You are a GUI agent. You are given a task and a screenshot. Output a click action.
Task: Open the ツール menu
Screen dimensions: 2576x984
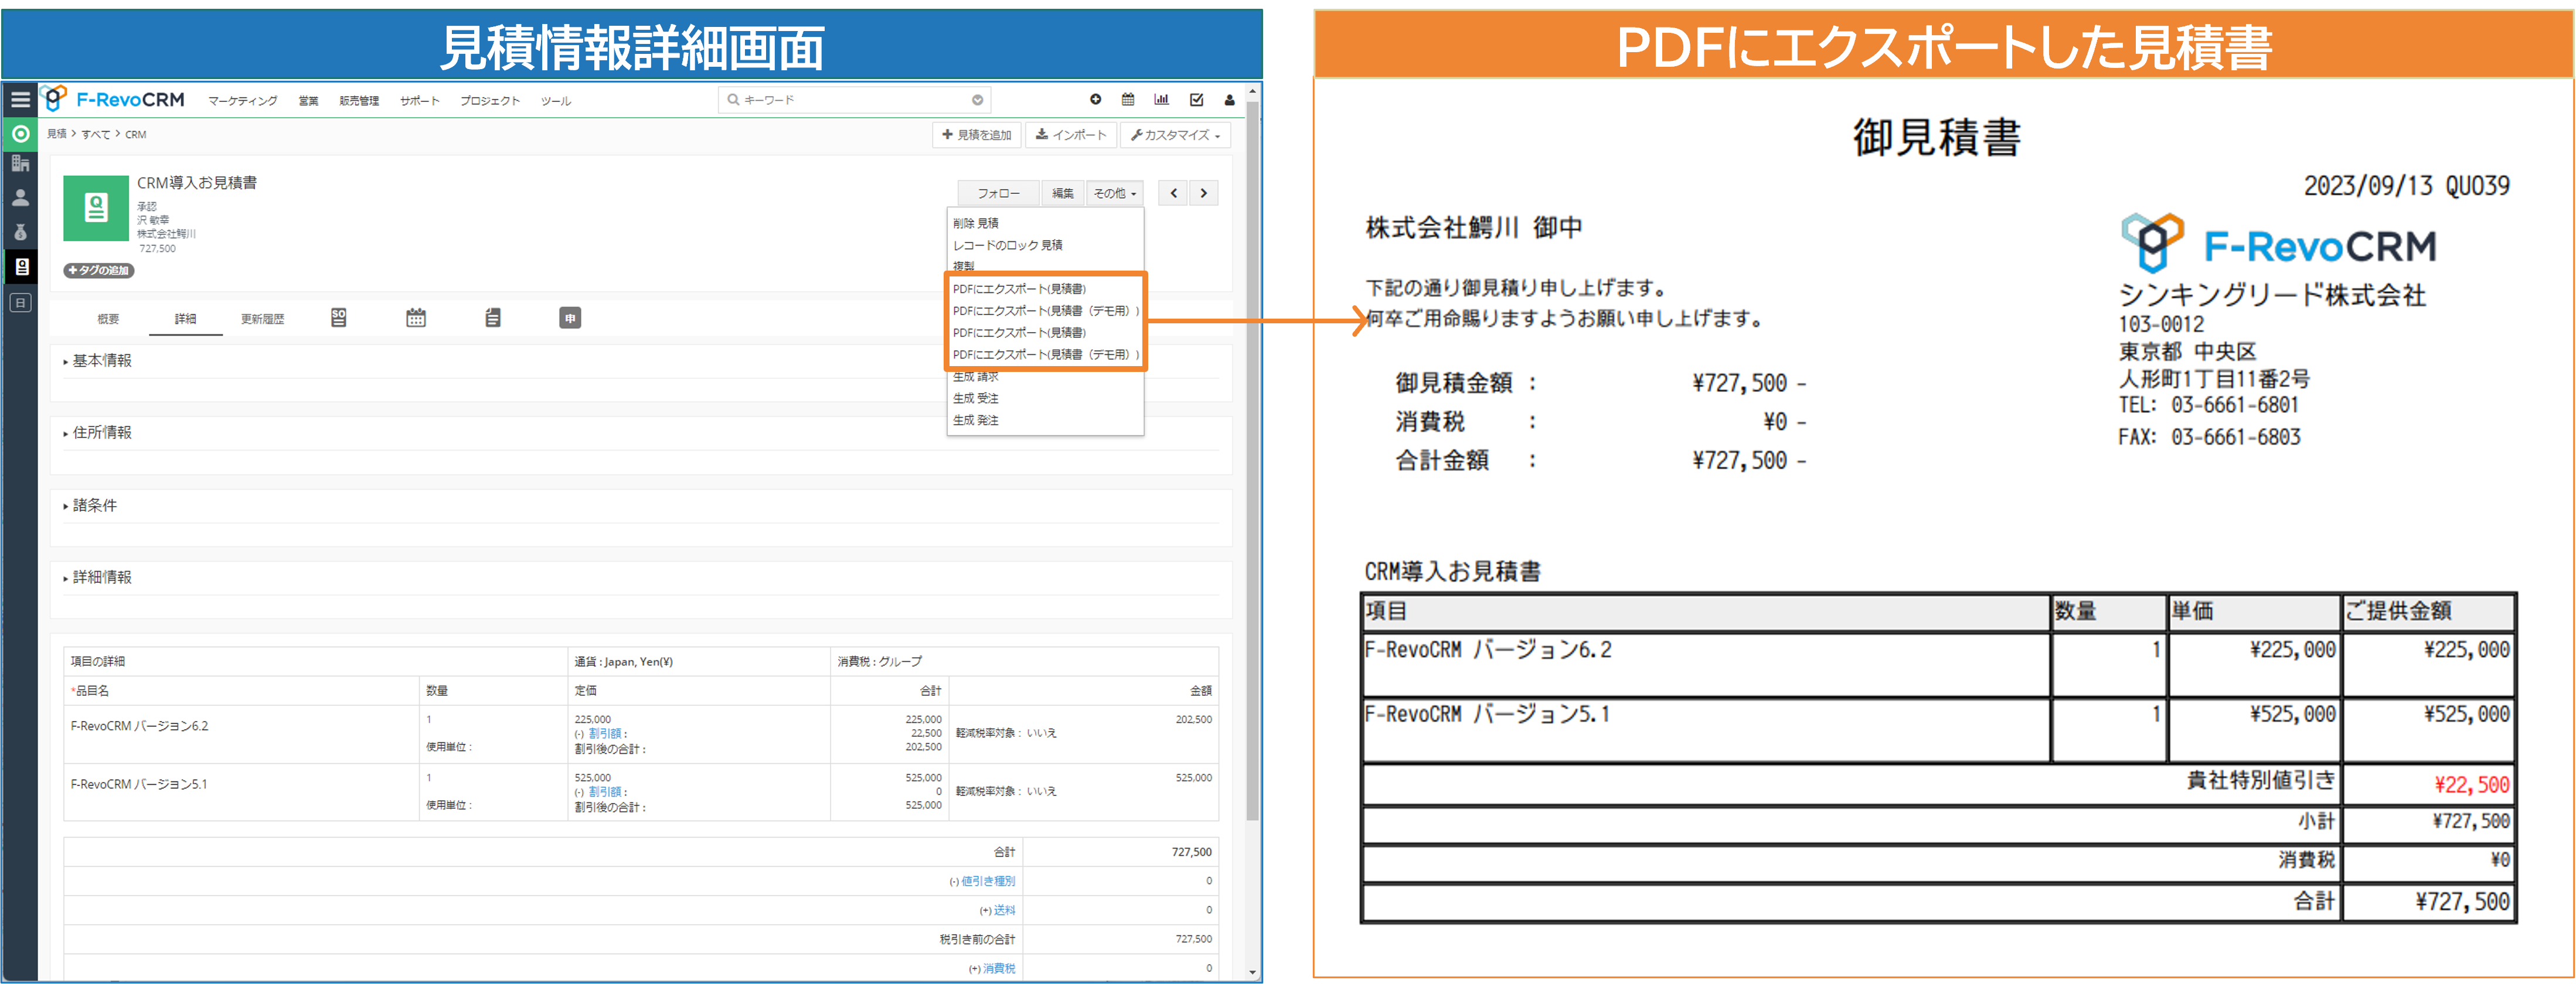click(556, 101)
